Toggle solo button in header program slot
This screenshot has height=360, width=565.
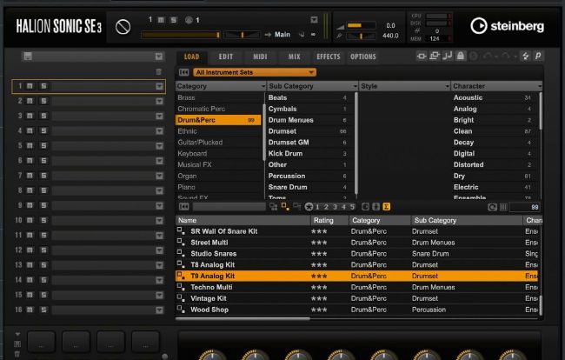(x=174, y=20)
